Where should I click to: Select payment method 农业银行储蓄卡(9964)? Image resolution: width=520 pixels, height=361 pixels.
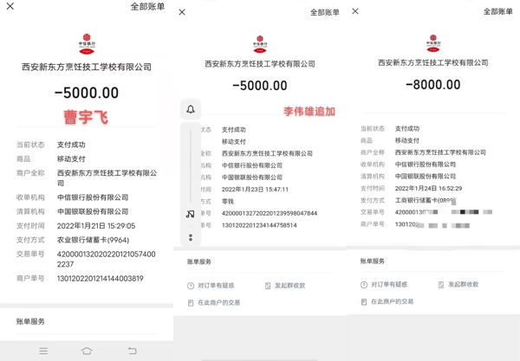(x=94, y=240)
